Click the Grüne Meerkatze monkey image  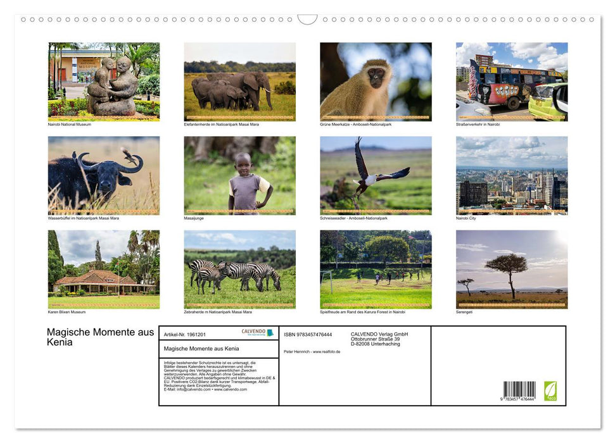coord(376,81)
